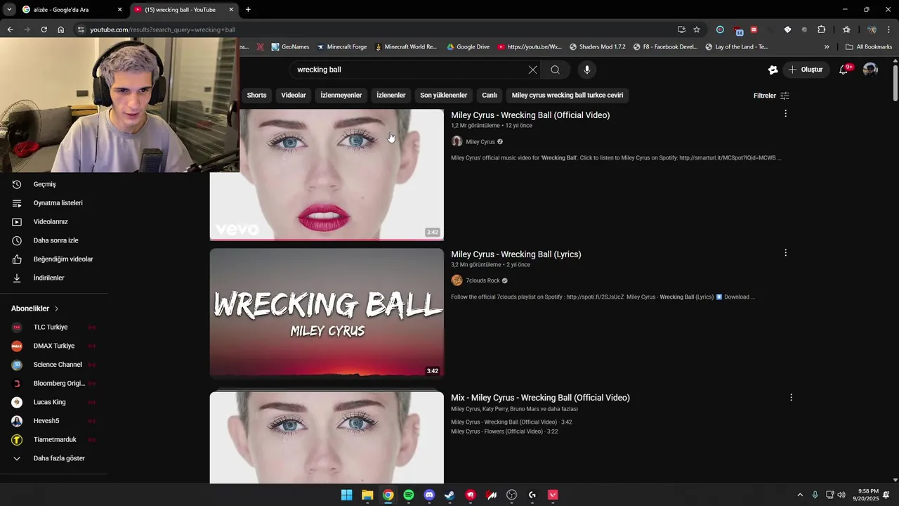The height and width of the screenshot is (506, 899).
Task: Open Steam from the taskbar
Action: click(x=449, y=495)
